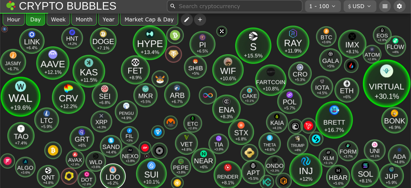Image resolution: width=411 pixels, height=188 pixels.
Task: Open the yellow IP coin bubble
Action: coord(249,153)
